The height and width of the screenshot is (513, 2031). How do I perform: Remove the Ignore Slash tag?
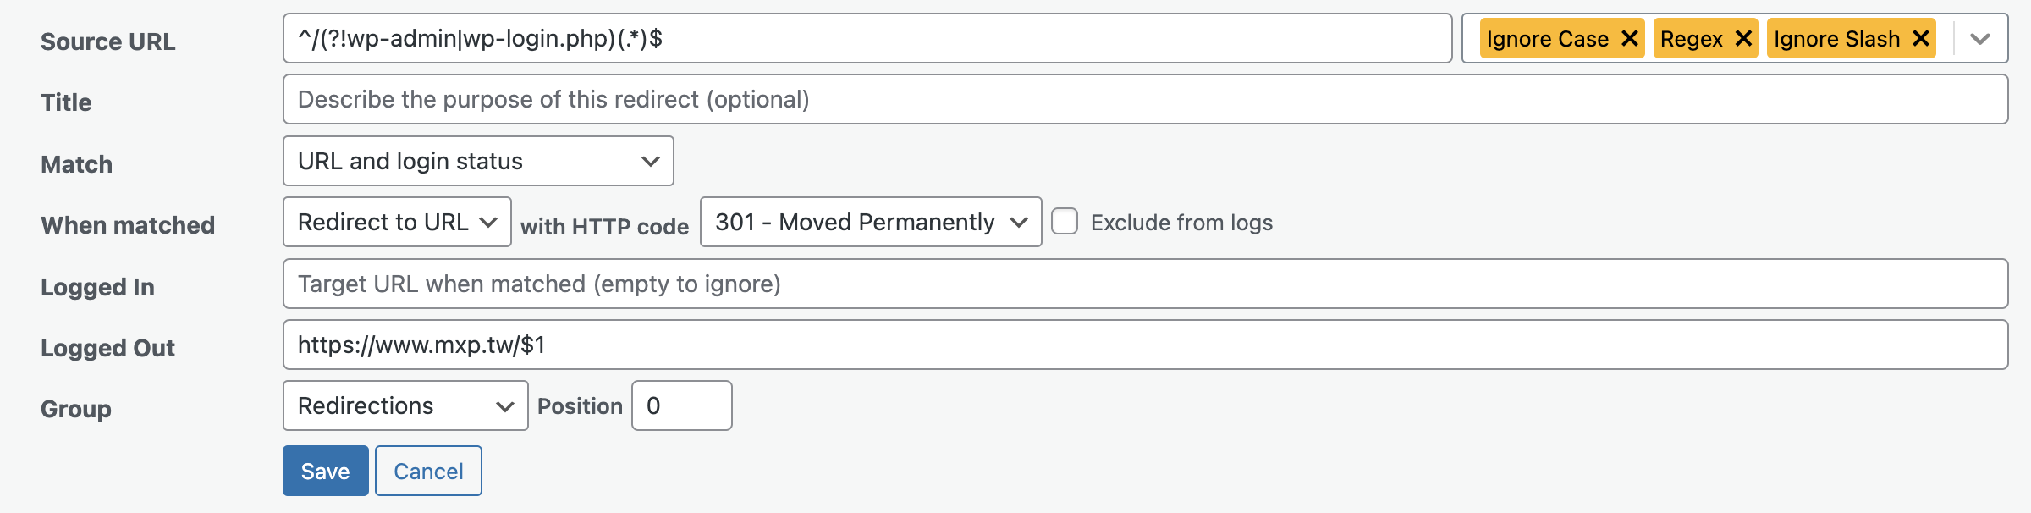pos(1921,39)
